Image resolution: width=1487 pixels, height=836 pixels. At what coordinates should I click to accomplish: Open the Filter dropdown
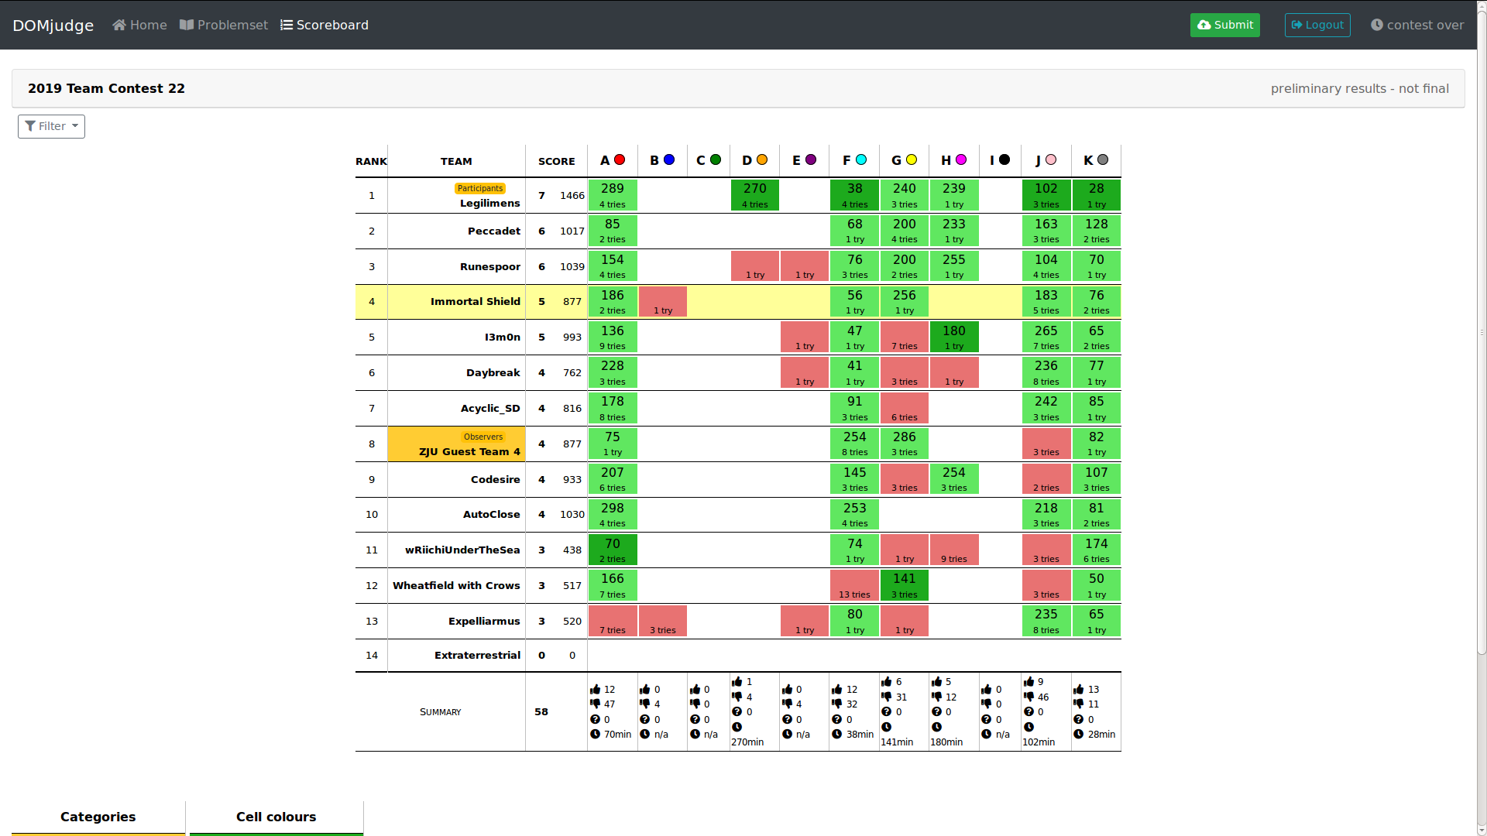click(x=51, y=126)
